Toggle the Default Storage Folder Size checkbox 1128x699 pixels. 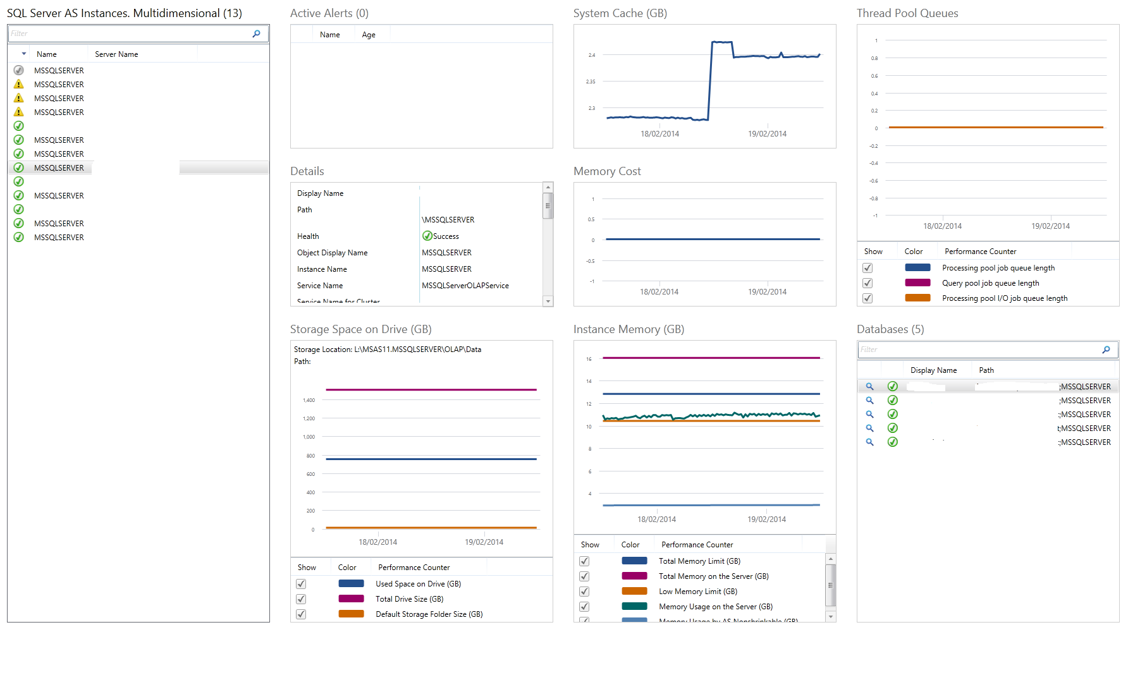pos(301,614)
